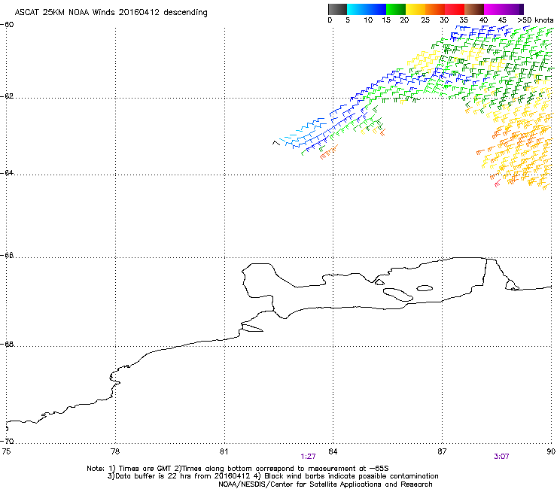
Task: Click the lone black contaminated wind barb
Action: coord(276,143)
